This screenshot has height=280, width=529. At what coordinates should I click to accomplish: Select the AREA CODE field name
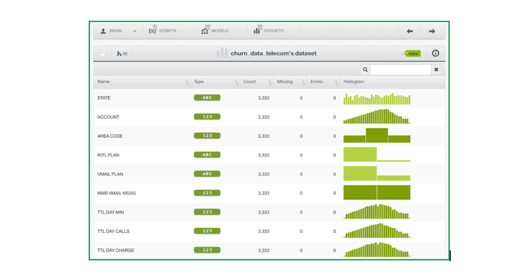click(x=110, y=136)
